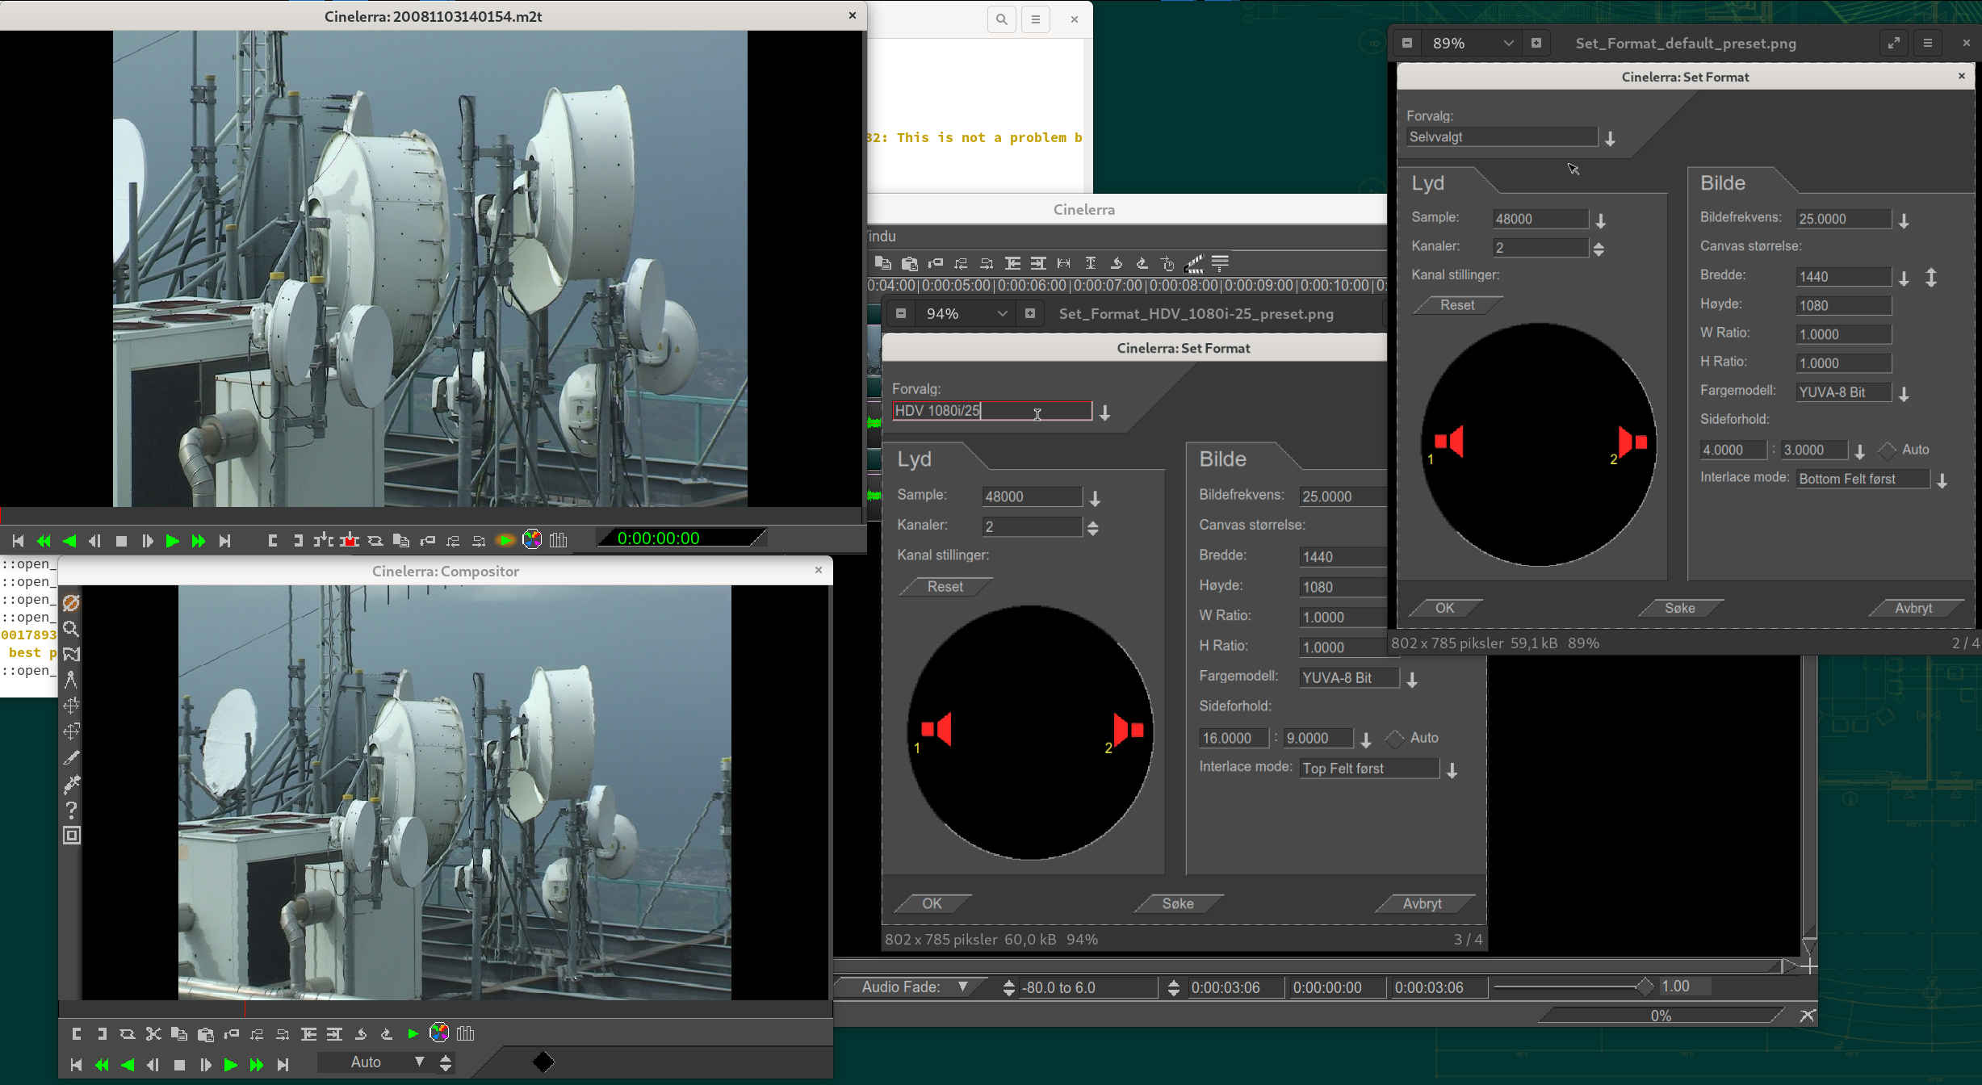Expand the Interlace mode dropdown for Top Felt først

[1452, 770]
